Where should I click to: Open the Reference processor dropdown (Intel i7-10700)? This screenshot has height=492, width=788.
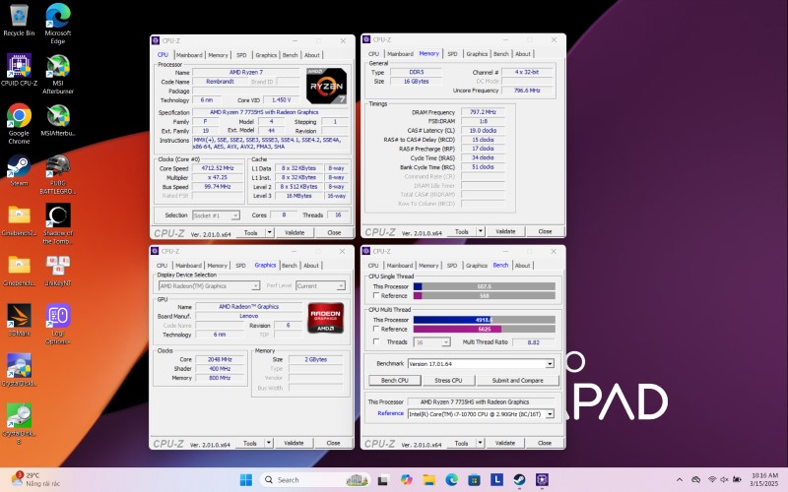481,414
